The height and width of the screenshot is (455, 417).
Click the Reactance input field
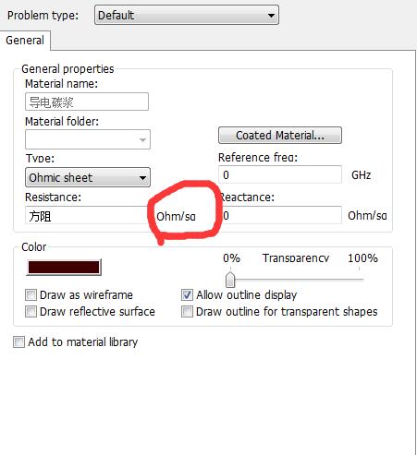[281, 215]
